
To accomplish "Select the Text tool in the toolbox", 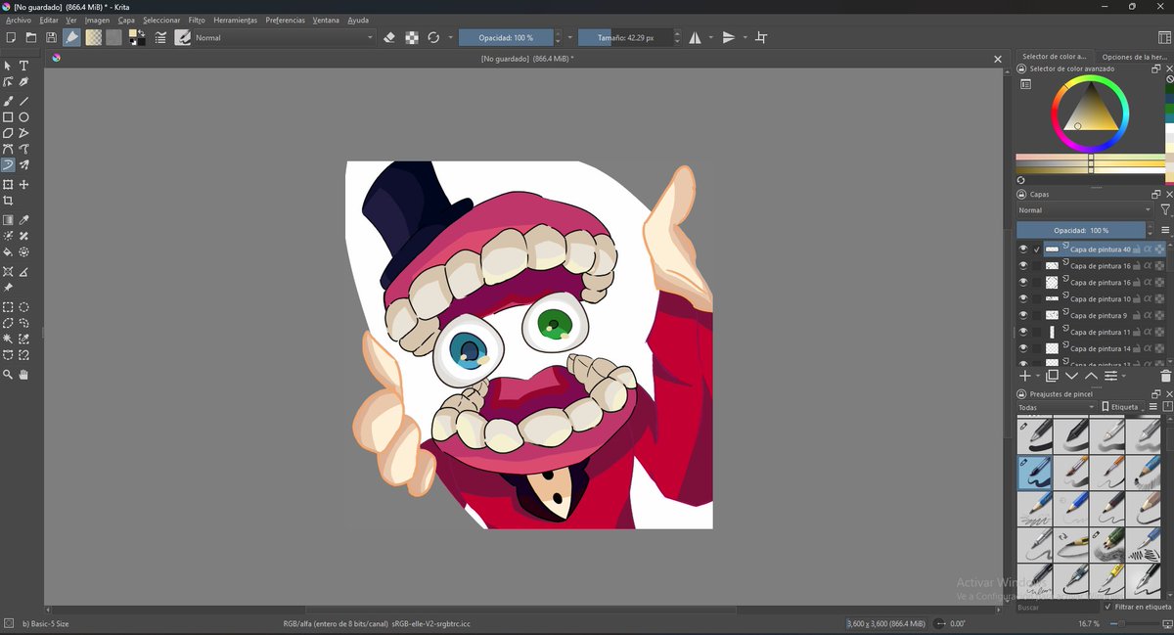I will [24, 66].
